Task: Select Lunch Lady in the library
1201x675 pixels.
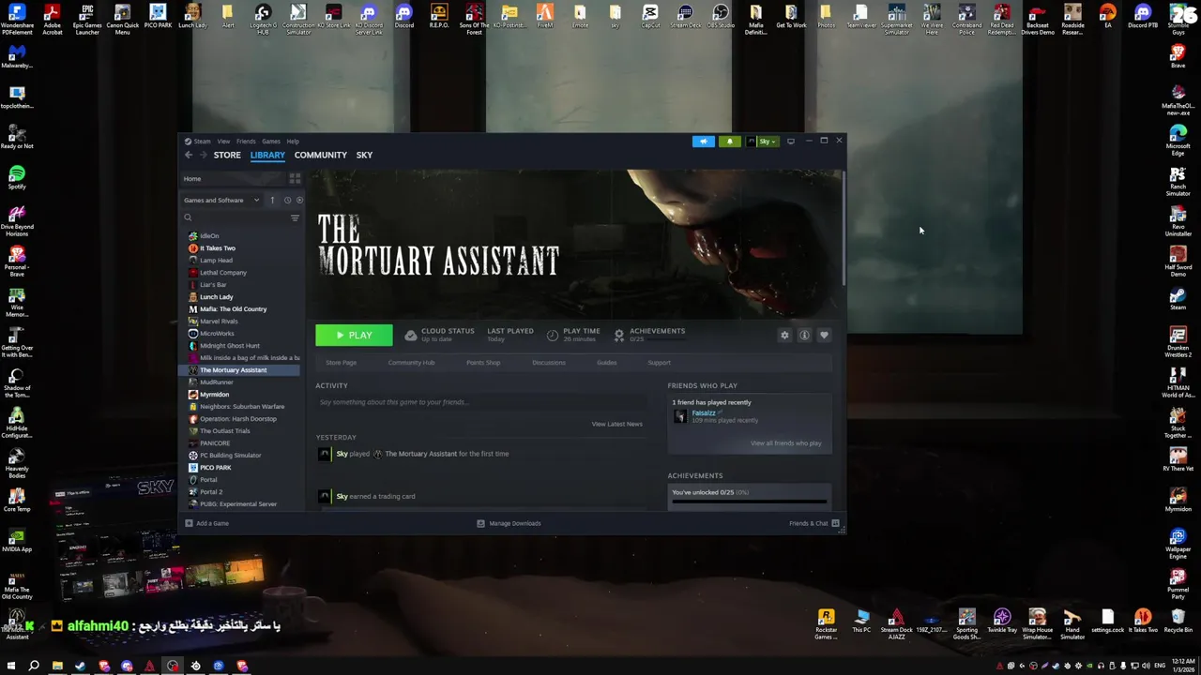Action: tap(216, 297)
